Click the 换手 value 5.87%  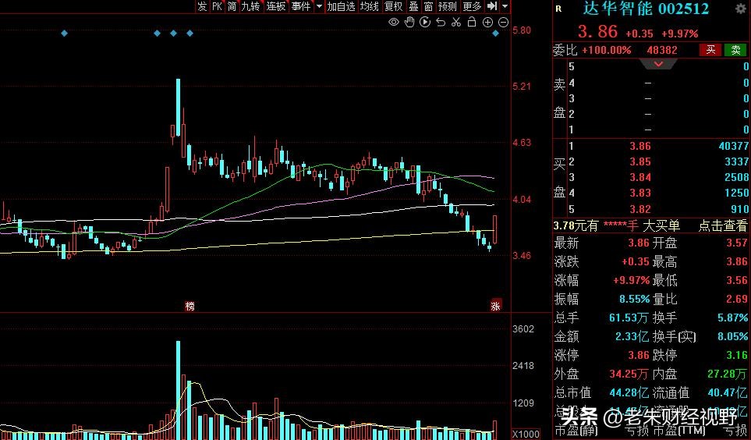click(x=733, y=318)
